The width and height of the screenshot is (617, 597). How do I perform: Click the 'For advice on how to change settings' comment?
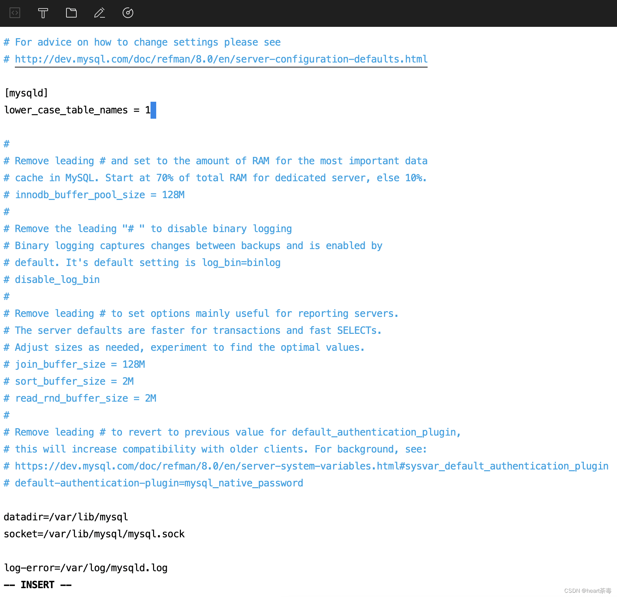(142, 42)
